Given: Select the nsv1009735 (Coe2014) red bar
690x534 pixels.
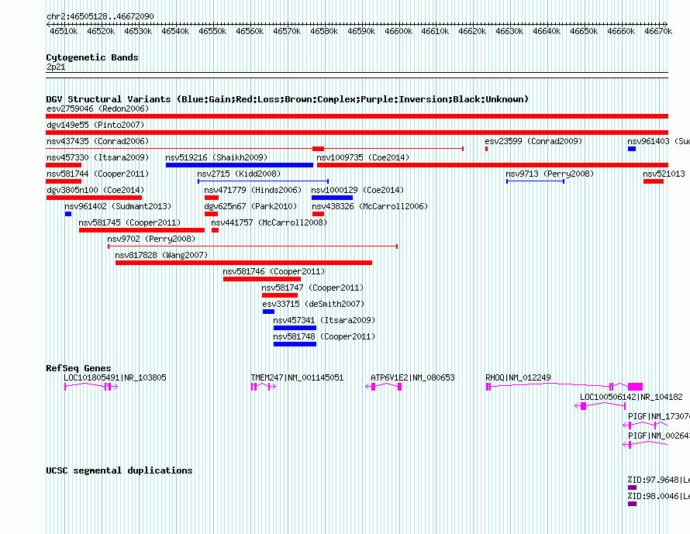Looking at the screenshot, I should [492, 165].
